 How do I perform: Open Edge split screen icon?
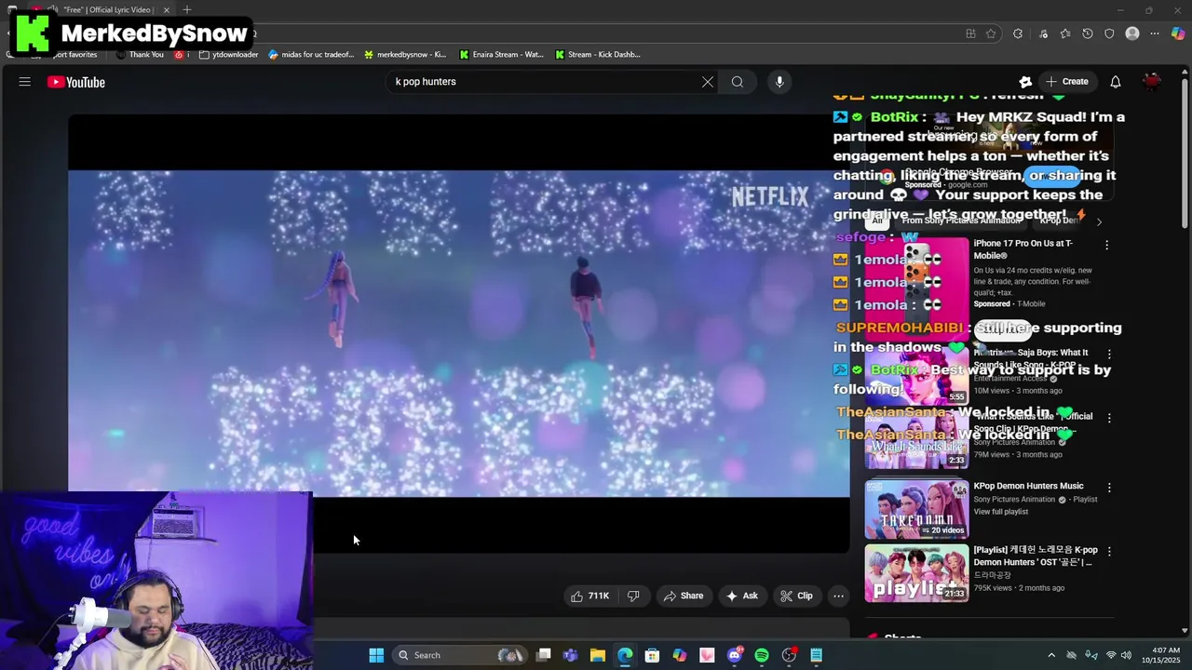[970, 33]
